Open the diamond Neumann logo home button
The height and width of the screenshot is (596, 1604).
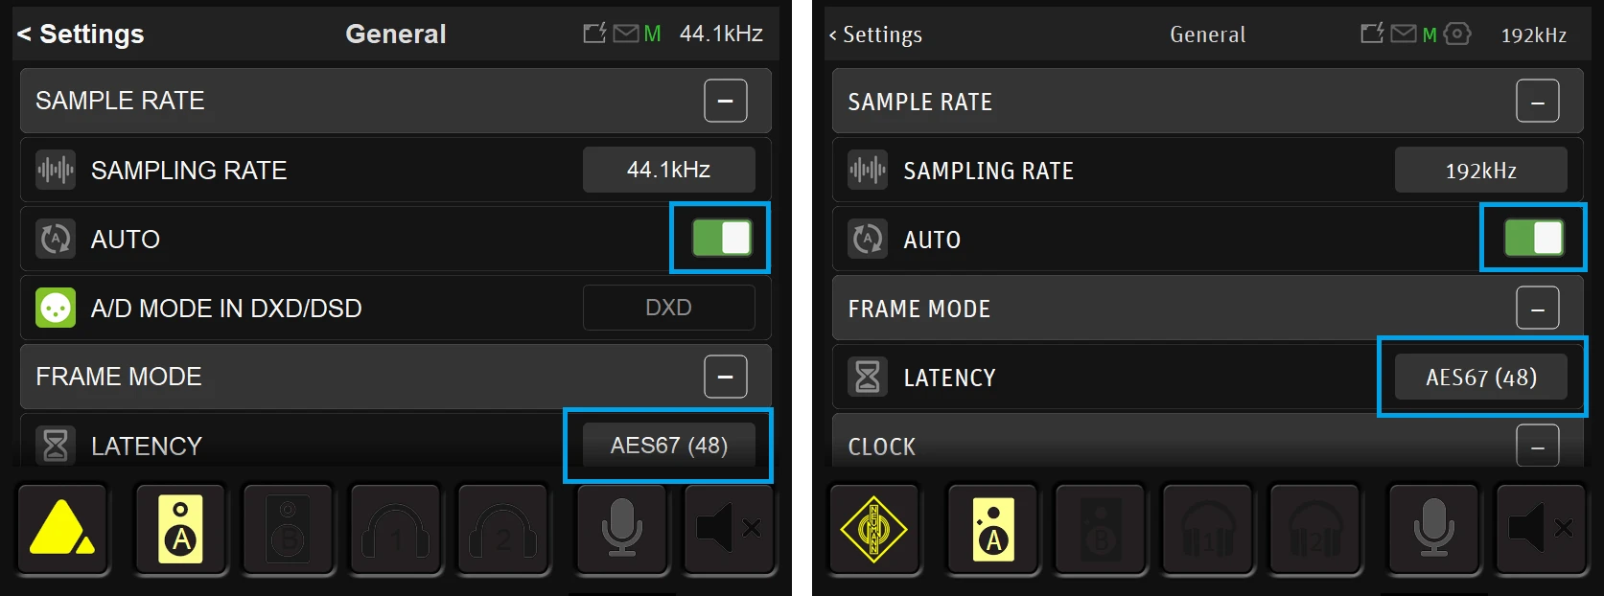[874, 528]
